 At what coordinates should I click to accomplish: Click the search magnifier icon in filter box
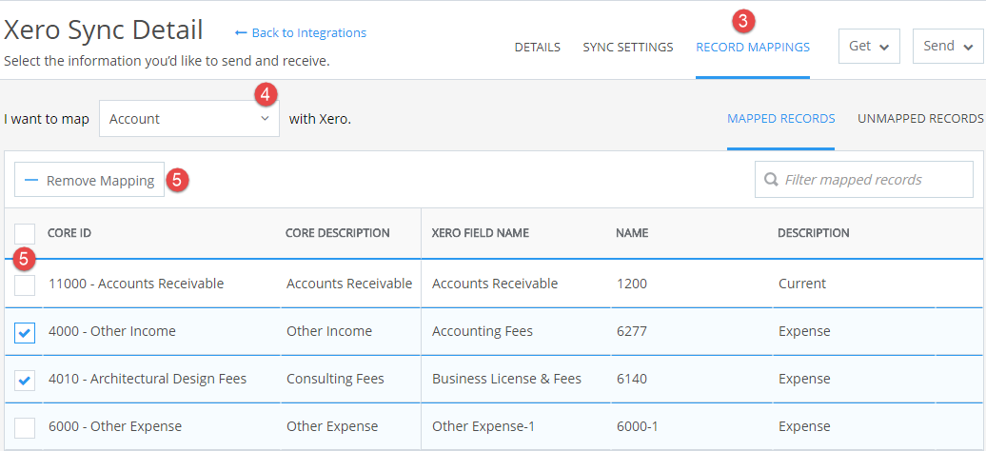(x=770, y=180)
